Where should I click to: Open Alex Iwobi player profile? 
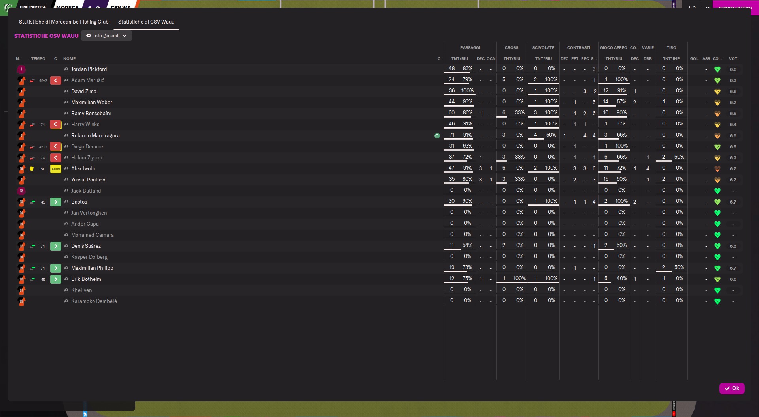point(83,168)
